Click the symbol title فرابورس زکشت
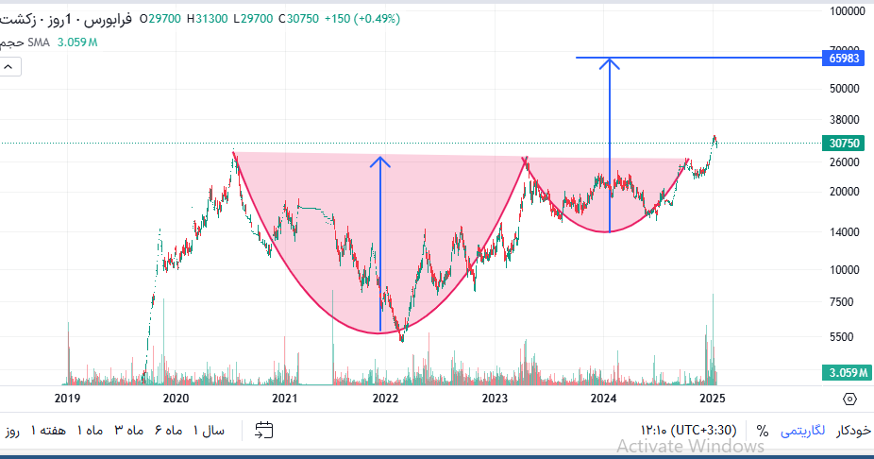 66,19
